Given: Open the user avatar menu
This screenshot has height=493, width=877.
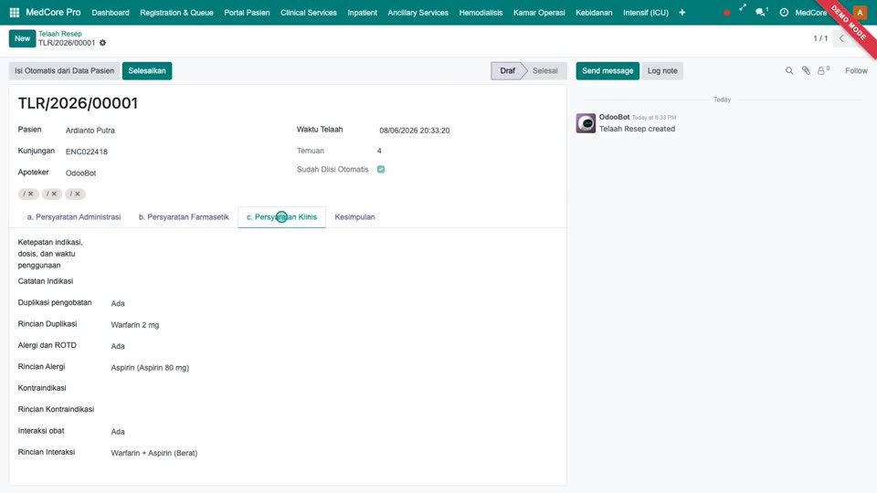Looking at the screenshot, I should coord(860,12).
